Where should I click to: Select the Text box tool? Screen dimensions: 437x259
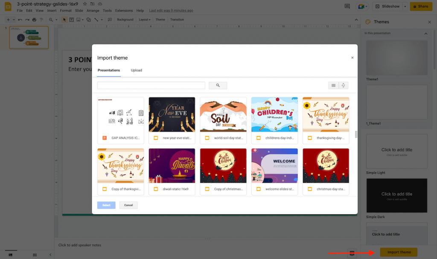pos(71,20)
